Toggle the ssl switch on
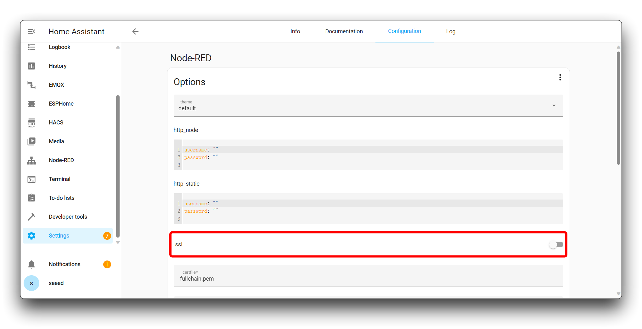 coord(556,244)
